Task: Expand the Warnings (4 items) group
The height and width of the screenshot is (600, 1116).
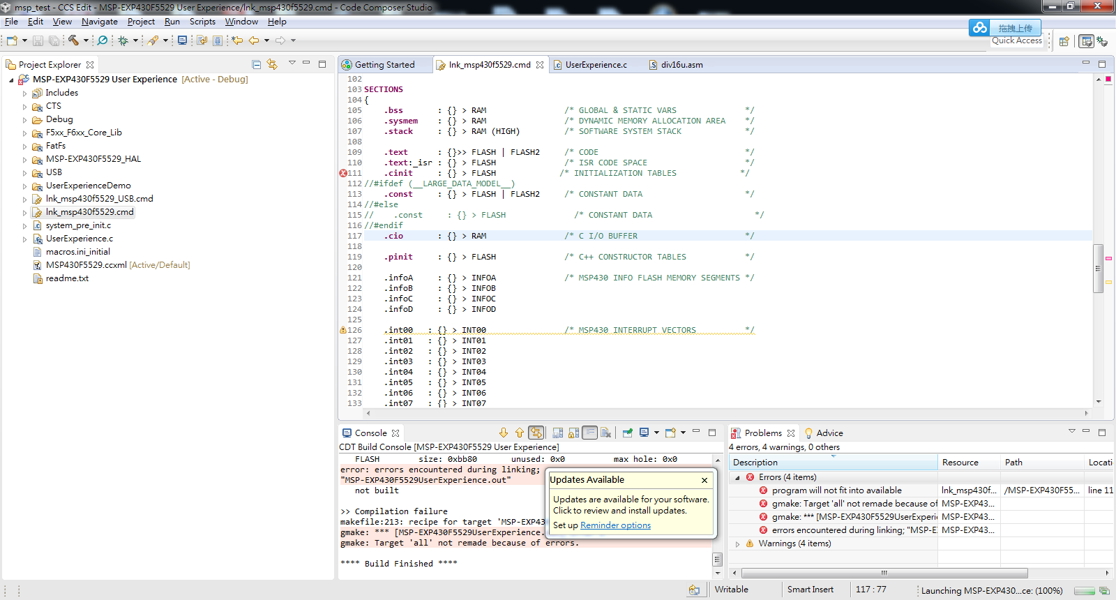Action: pos(737,543)
